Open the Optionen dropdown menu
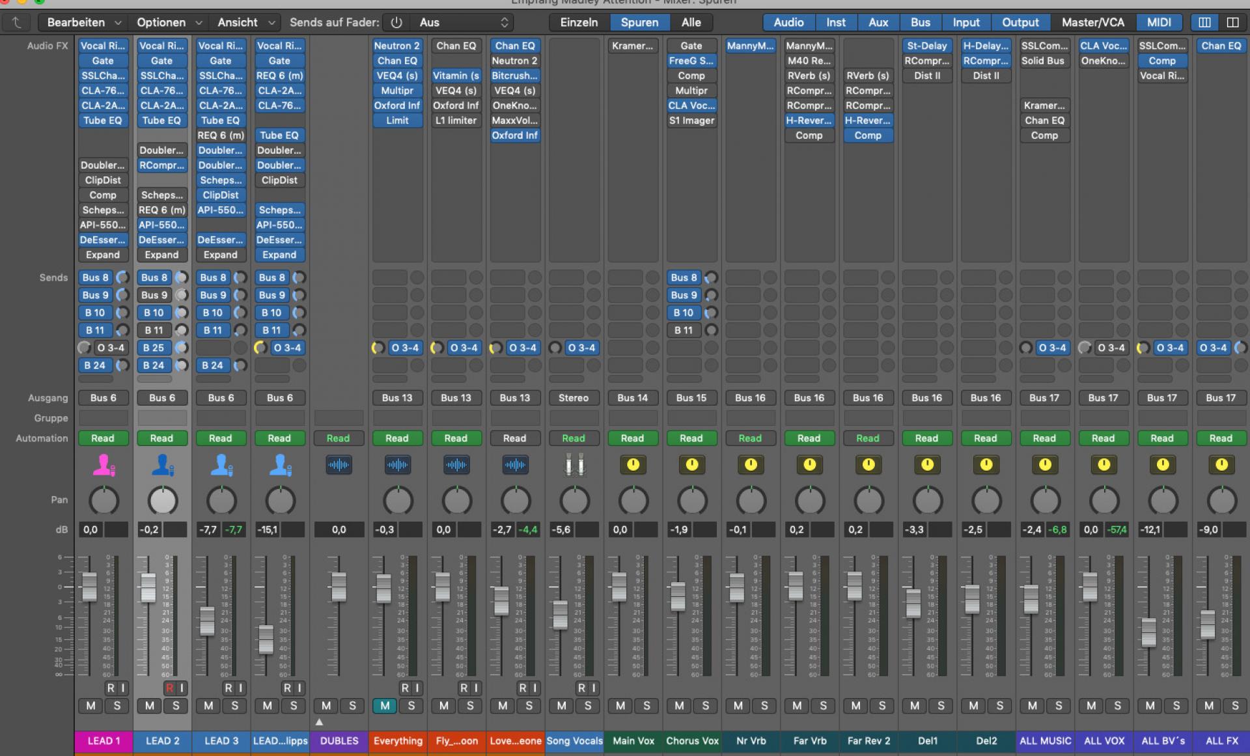 169,22
